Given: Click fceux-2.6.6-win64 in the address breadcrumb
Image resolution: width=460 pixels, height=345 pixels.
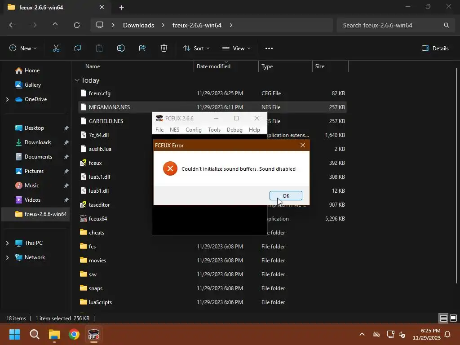Looking at the screenshot, I should [x=197, y=25].
